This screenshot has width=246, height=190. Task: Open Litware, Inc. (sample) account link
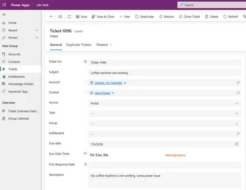point(108,83)
